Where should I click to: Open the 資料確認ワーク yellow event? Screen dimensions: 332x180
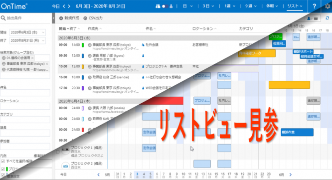tap(257, 53)
